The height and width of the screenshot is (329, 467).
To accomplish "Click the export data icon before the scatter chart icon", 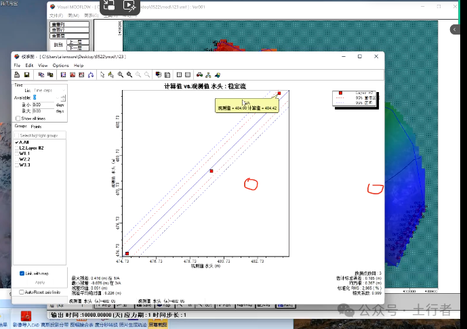I will point(50,74).
